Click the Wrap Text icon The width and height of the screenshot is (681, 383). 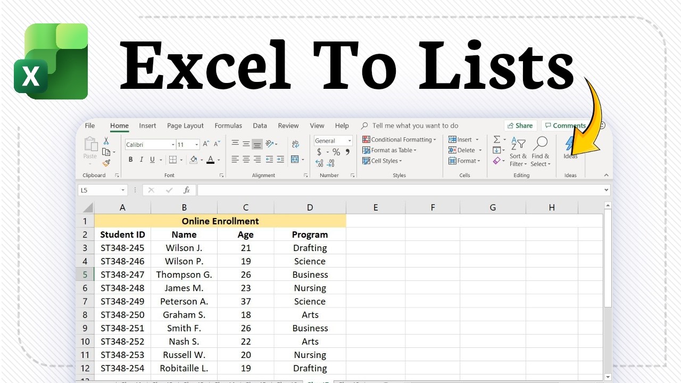click(x=296, y=144)
